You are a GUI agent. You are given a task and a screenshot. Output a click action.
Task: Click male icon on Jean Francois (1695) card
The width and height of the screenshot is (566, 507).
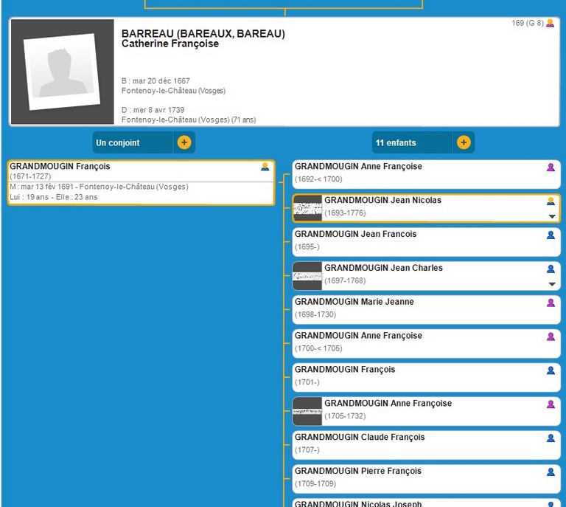550,235
